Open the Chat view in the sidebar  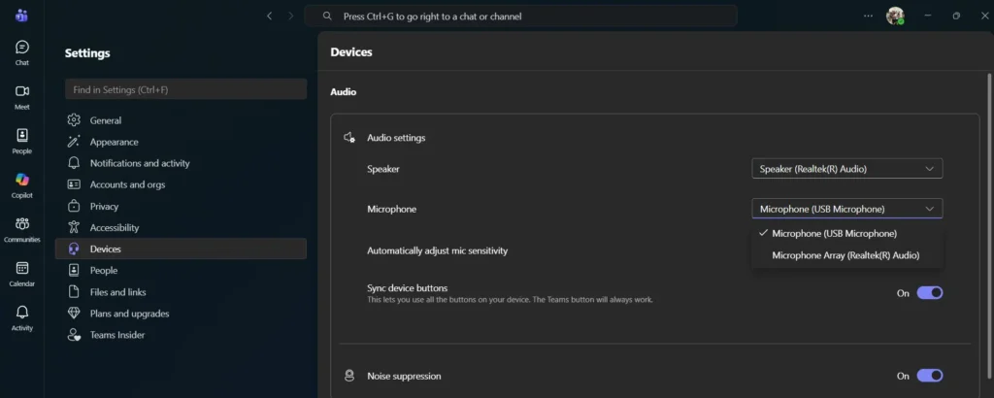pyautogui.click(x=22, y=53)
